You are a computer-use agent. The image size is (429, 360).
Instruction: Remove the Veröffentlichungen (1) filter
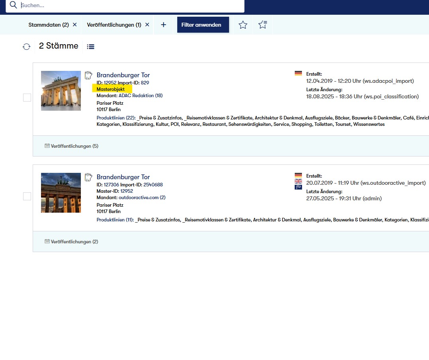click(147, 25)
